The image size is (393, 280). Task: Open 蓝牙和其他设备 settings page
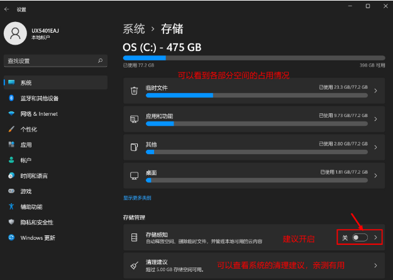coord(39,98)
